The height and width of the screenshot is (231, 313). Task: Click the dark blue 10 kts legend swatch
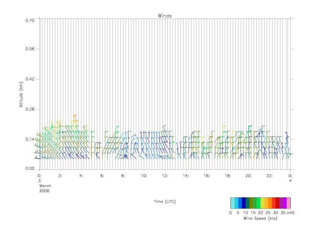244,203
